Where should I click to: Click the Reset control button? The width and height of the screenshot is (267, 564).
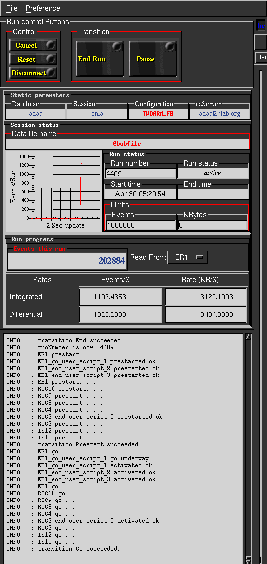[x=33, y=60]
